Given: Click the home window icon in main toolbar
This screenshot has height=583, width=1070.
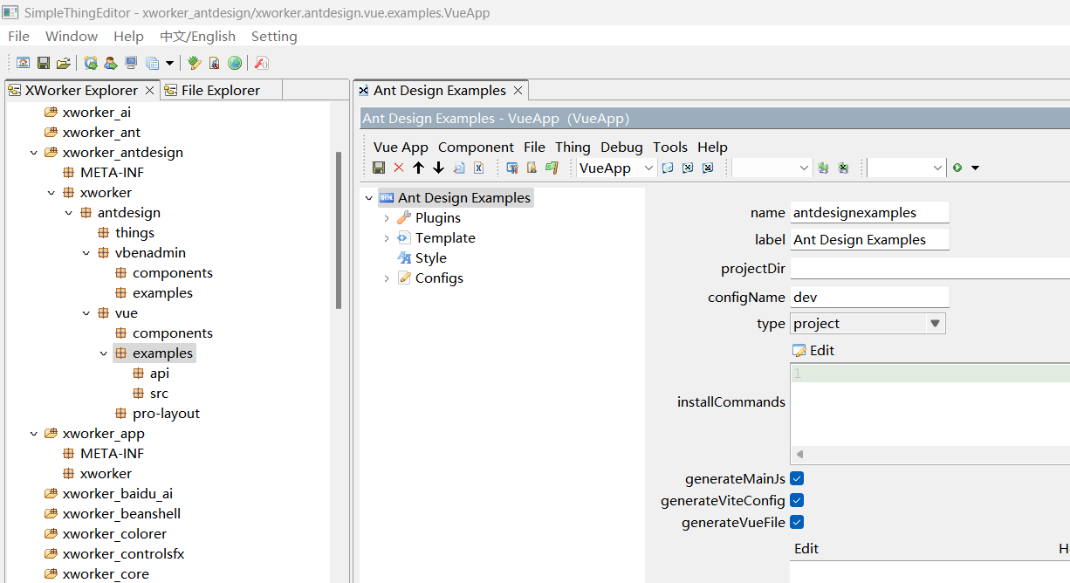Looking at the screenshot, I should click(x=23, y=63).
